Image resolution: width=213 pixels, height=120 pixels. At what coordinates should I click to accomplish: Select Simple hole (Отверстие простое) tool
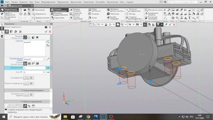coord(76,14)
